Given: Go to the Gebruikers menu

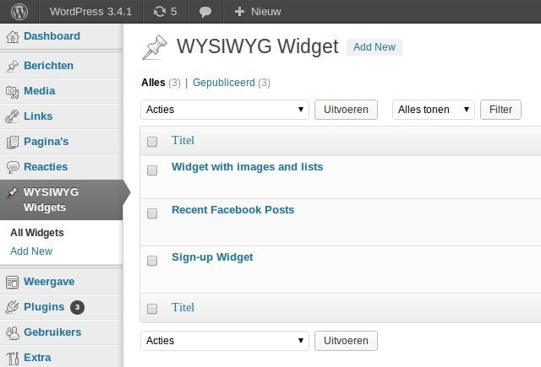Looking at the screenshot, I should tap(52, 332).
